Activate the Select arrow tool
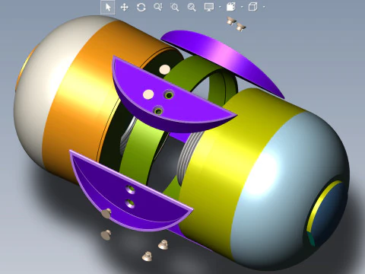Screen dimensions: 365x274 [x=108, y=7]
